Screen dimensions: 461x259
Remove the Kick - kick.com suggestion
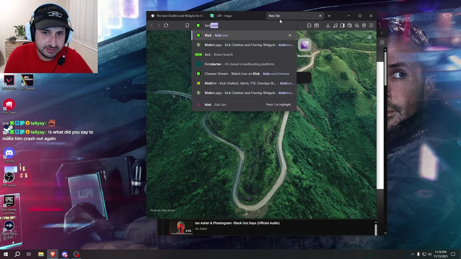[x=290, y=35]
